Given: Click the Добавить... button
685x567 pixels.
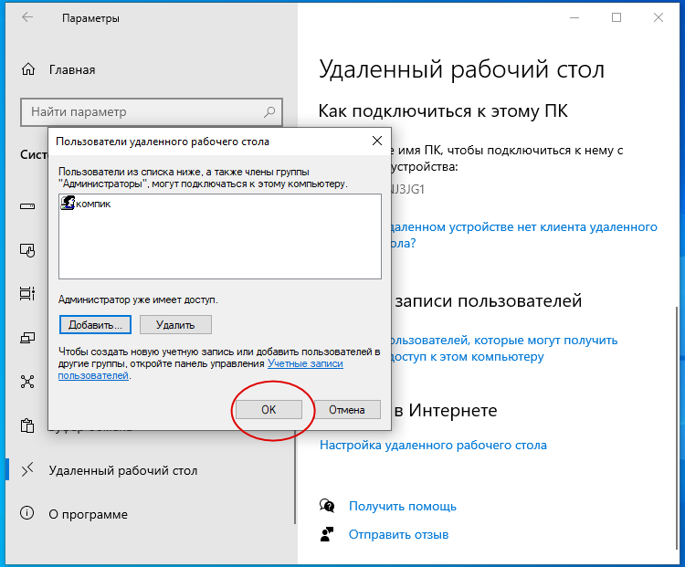Looking at the screenshot, I should [95, 325].
